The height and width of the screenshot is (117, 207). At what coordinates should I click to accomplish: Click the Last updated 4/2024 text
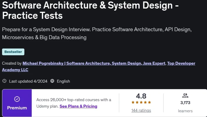28,81
